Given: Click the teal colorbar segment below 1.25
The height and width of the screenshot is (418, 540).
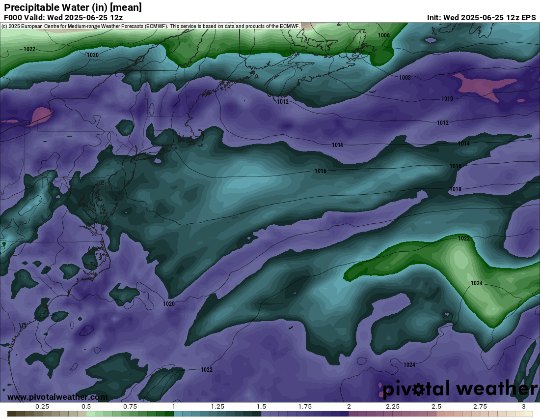Looking at the screenshot, I should pyautogui.click(x=217, y=414).
